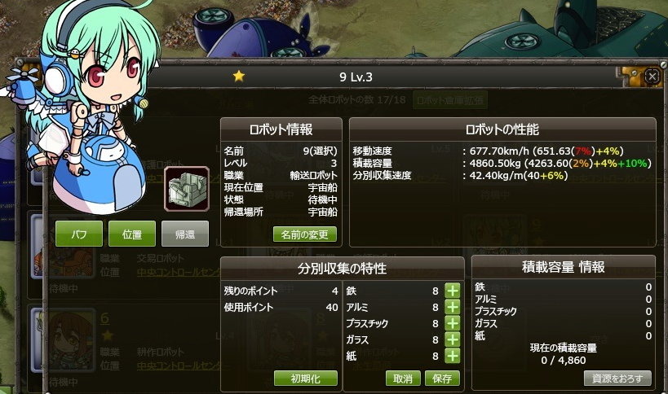Add a point to 鉄 with plus icon

[453, 291]
